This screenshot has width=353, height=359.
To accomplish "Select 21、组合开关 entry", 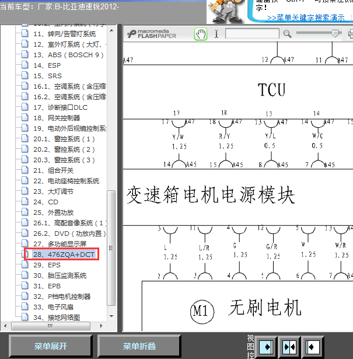I will click(53, 170).
